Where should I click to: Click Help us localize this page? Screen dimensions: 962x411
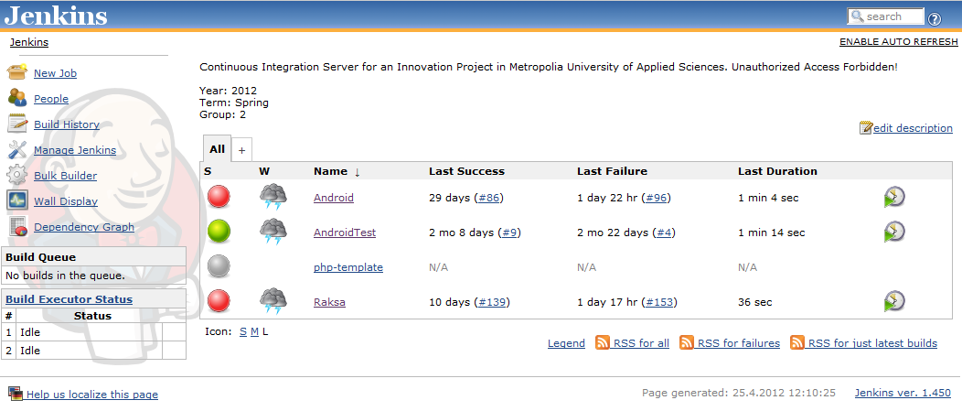click(92, 395)
